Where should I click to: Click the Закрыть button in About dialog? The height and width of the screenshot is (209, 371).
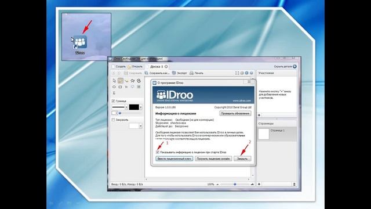242,158
